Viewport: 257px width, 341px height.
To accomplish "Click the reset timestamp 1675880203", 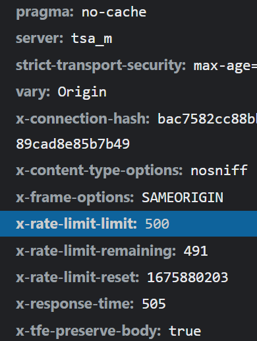I will (188, 278).
